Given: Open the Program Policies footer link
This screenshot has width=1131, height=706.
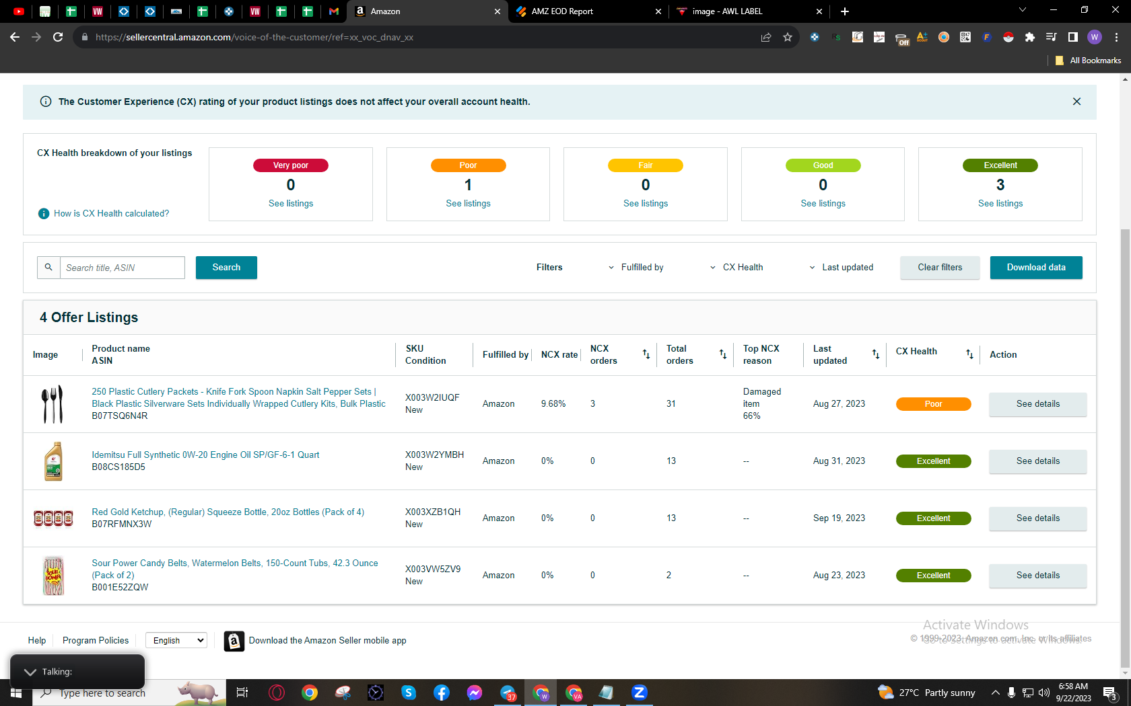Looking at the screenshot, I should click(96, 641).
